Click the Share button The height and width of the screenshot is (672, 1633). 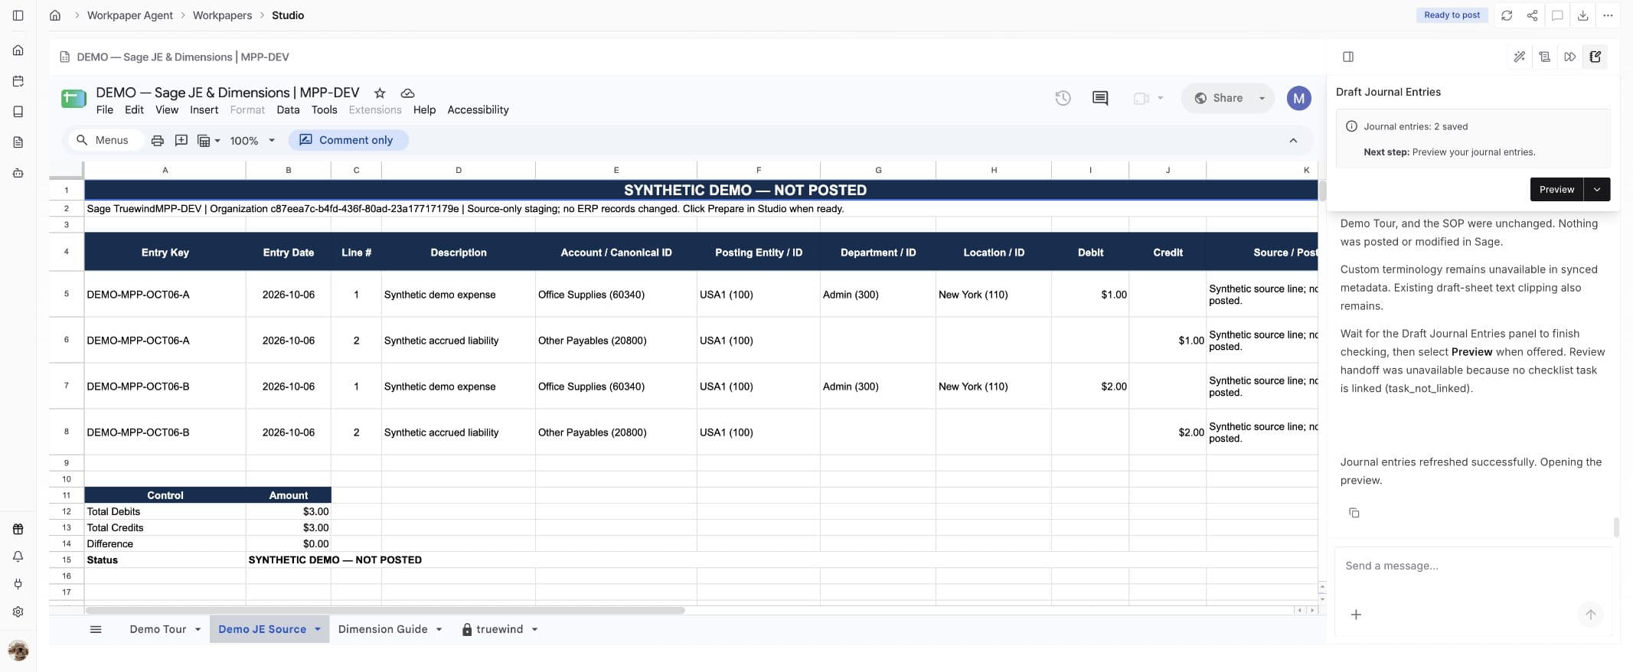tap(1219, 98)
